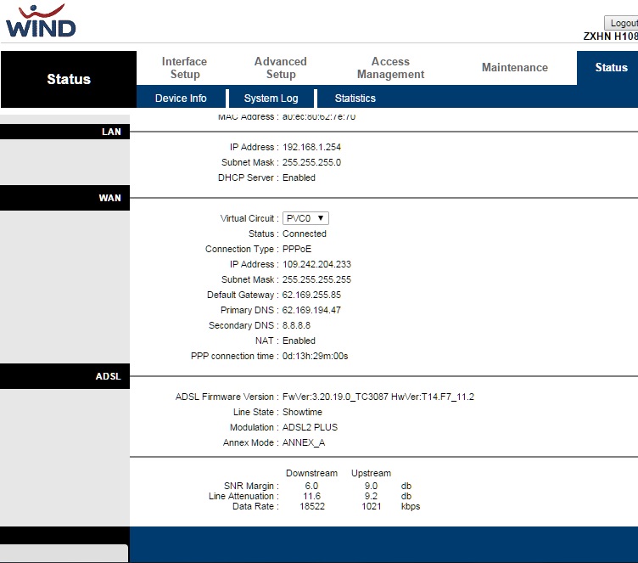Viewport: 638px width, 563px height.
Task: Open the Statistics subtab
Action: pos(355,99)
